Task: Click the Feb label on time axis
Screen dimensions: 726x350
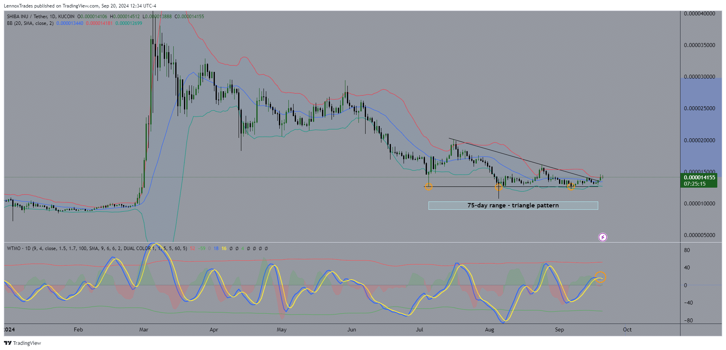Action: [x=78, y=329]
